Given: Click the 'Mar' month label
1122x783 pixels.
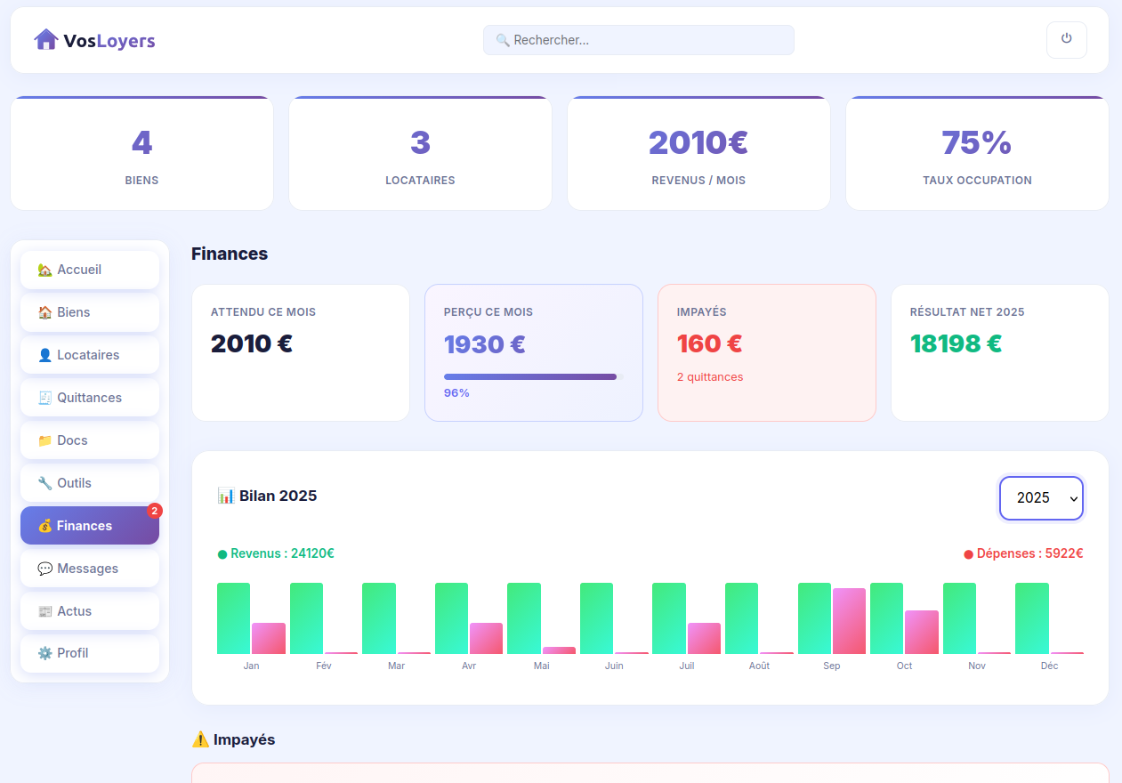Looking at the screenshot, I should click(x=397, y=666).
